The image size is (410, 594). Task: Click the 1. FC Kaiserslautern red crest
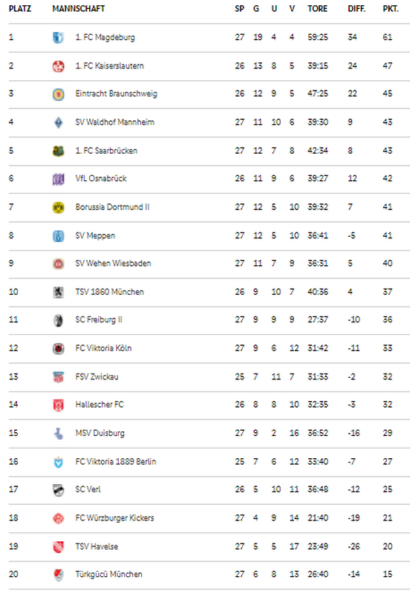[58, 66]
